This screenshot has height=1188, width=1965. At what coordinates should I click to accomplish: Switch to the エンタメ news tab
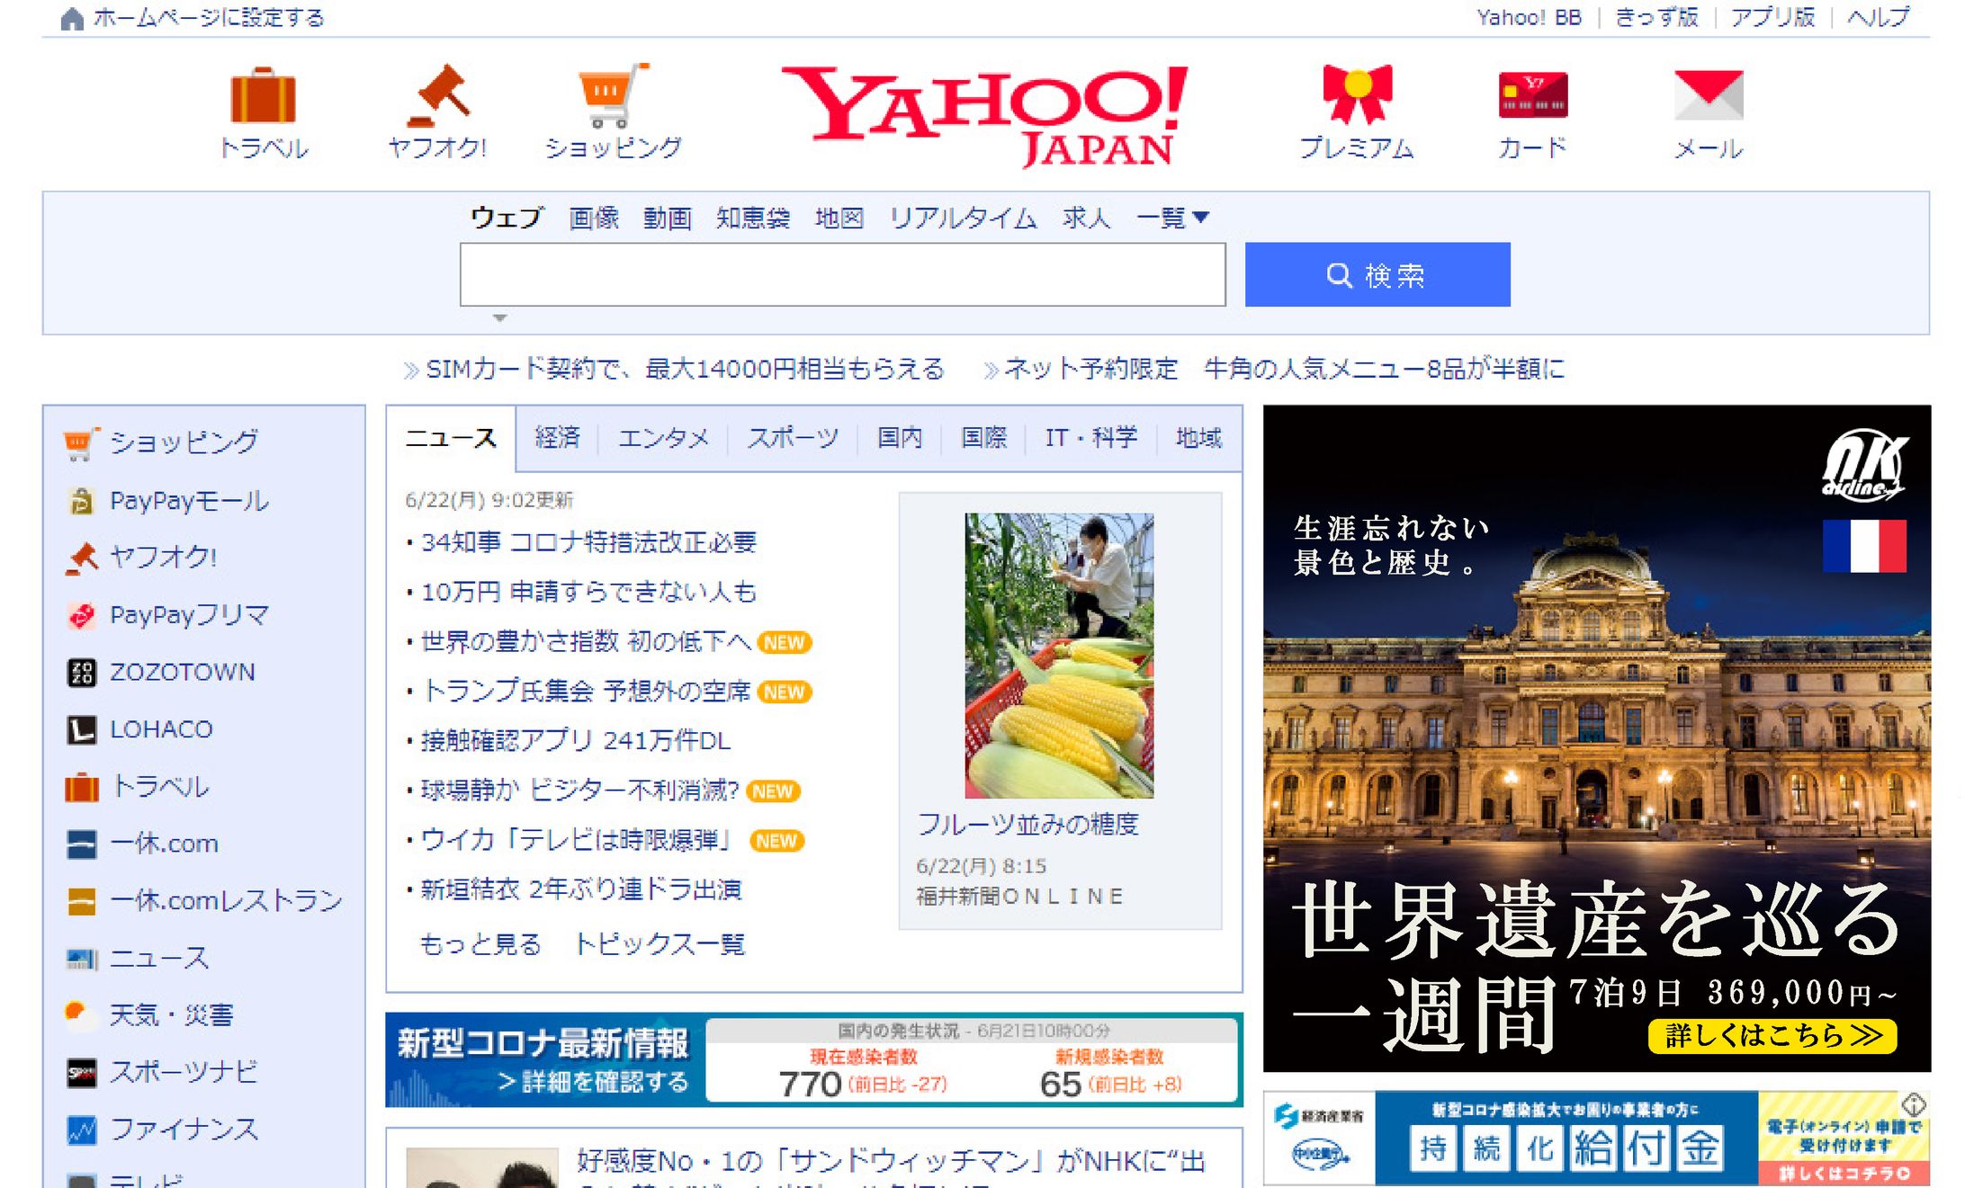(x=663, y=438)
